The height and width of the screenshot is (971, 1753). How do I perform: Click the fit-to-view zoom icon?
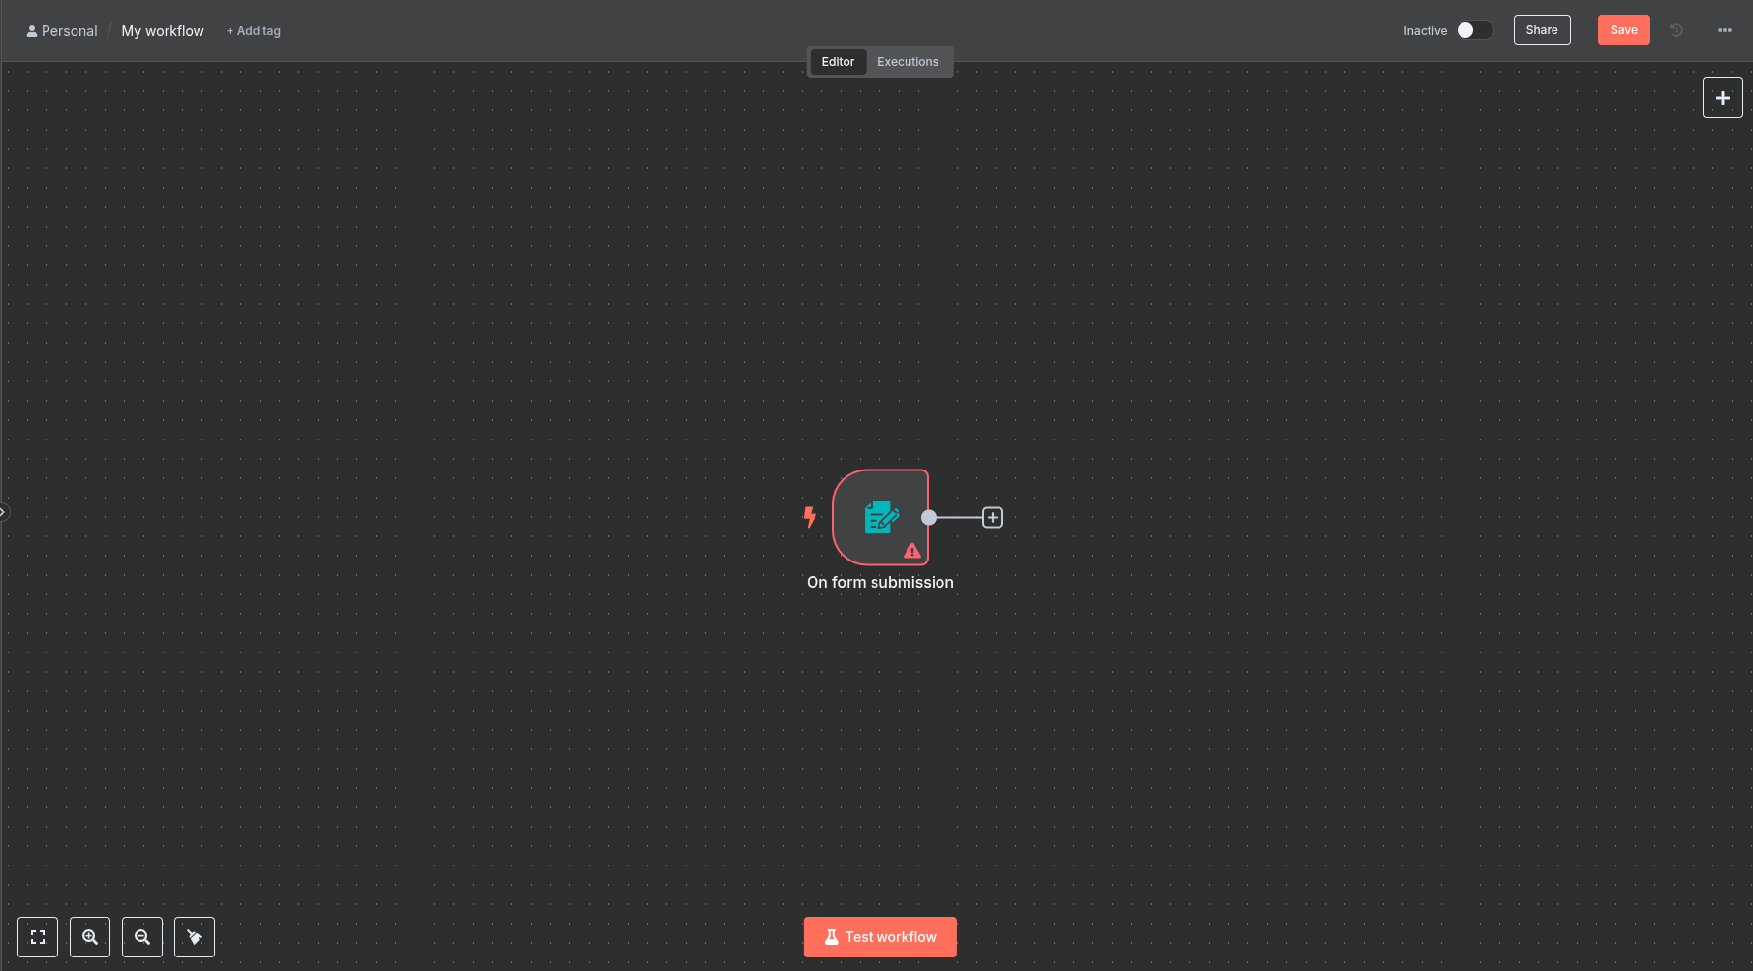[38, 937]
